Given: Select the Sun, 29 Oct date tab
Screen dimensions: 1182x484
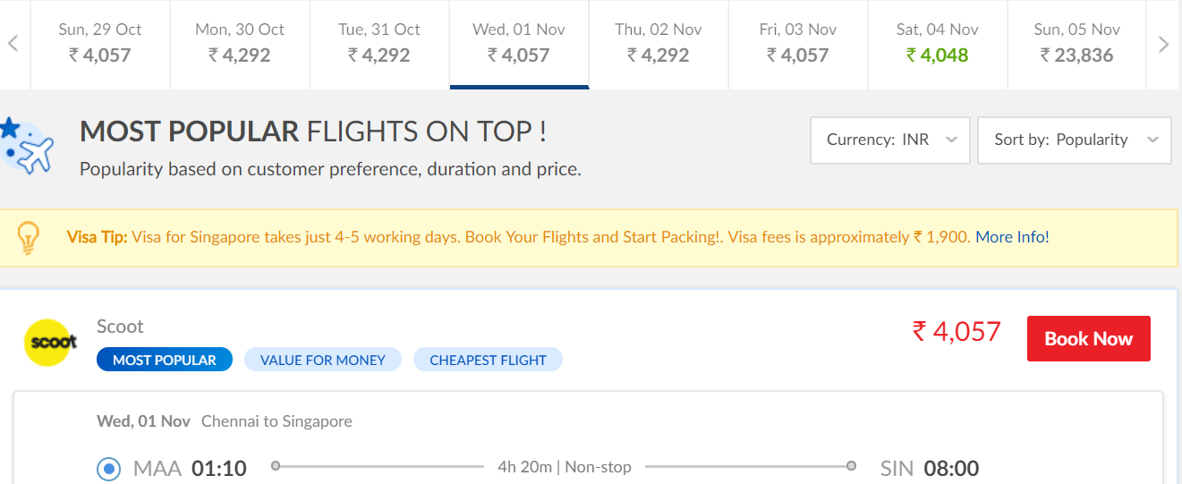Looking at the screenshot, I should click(100, 43).
